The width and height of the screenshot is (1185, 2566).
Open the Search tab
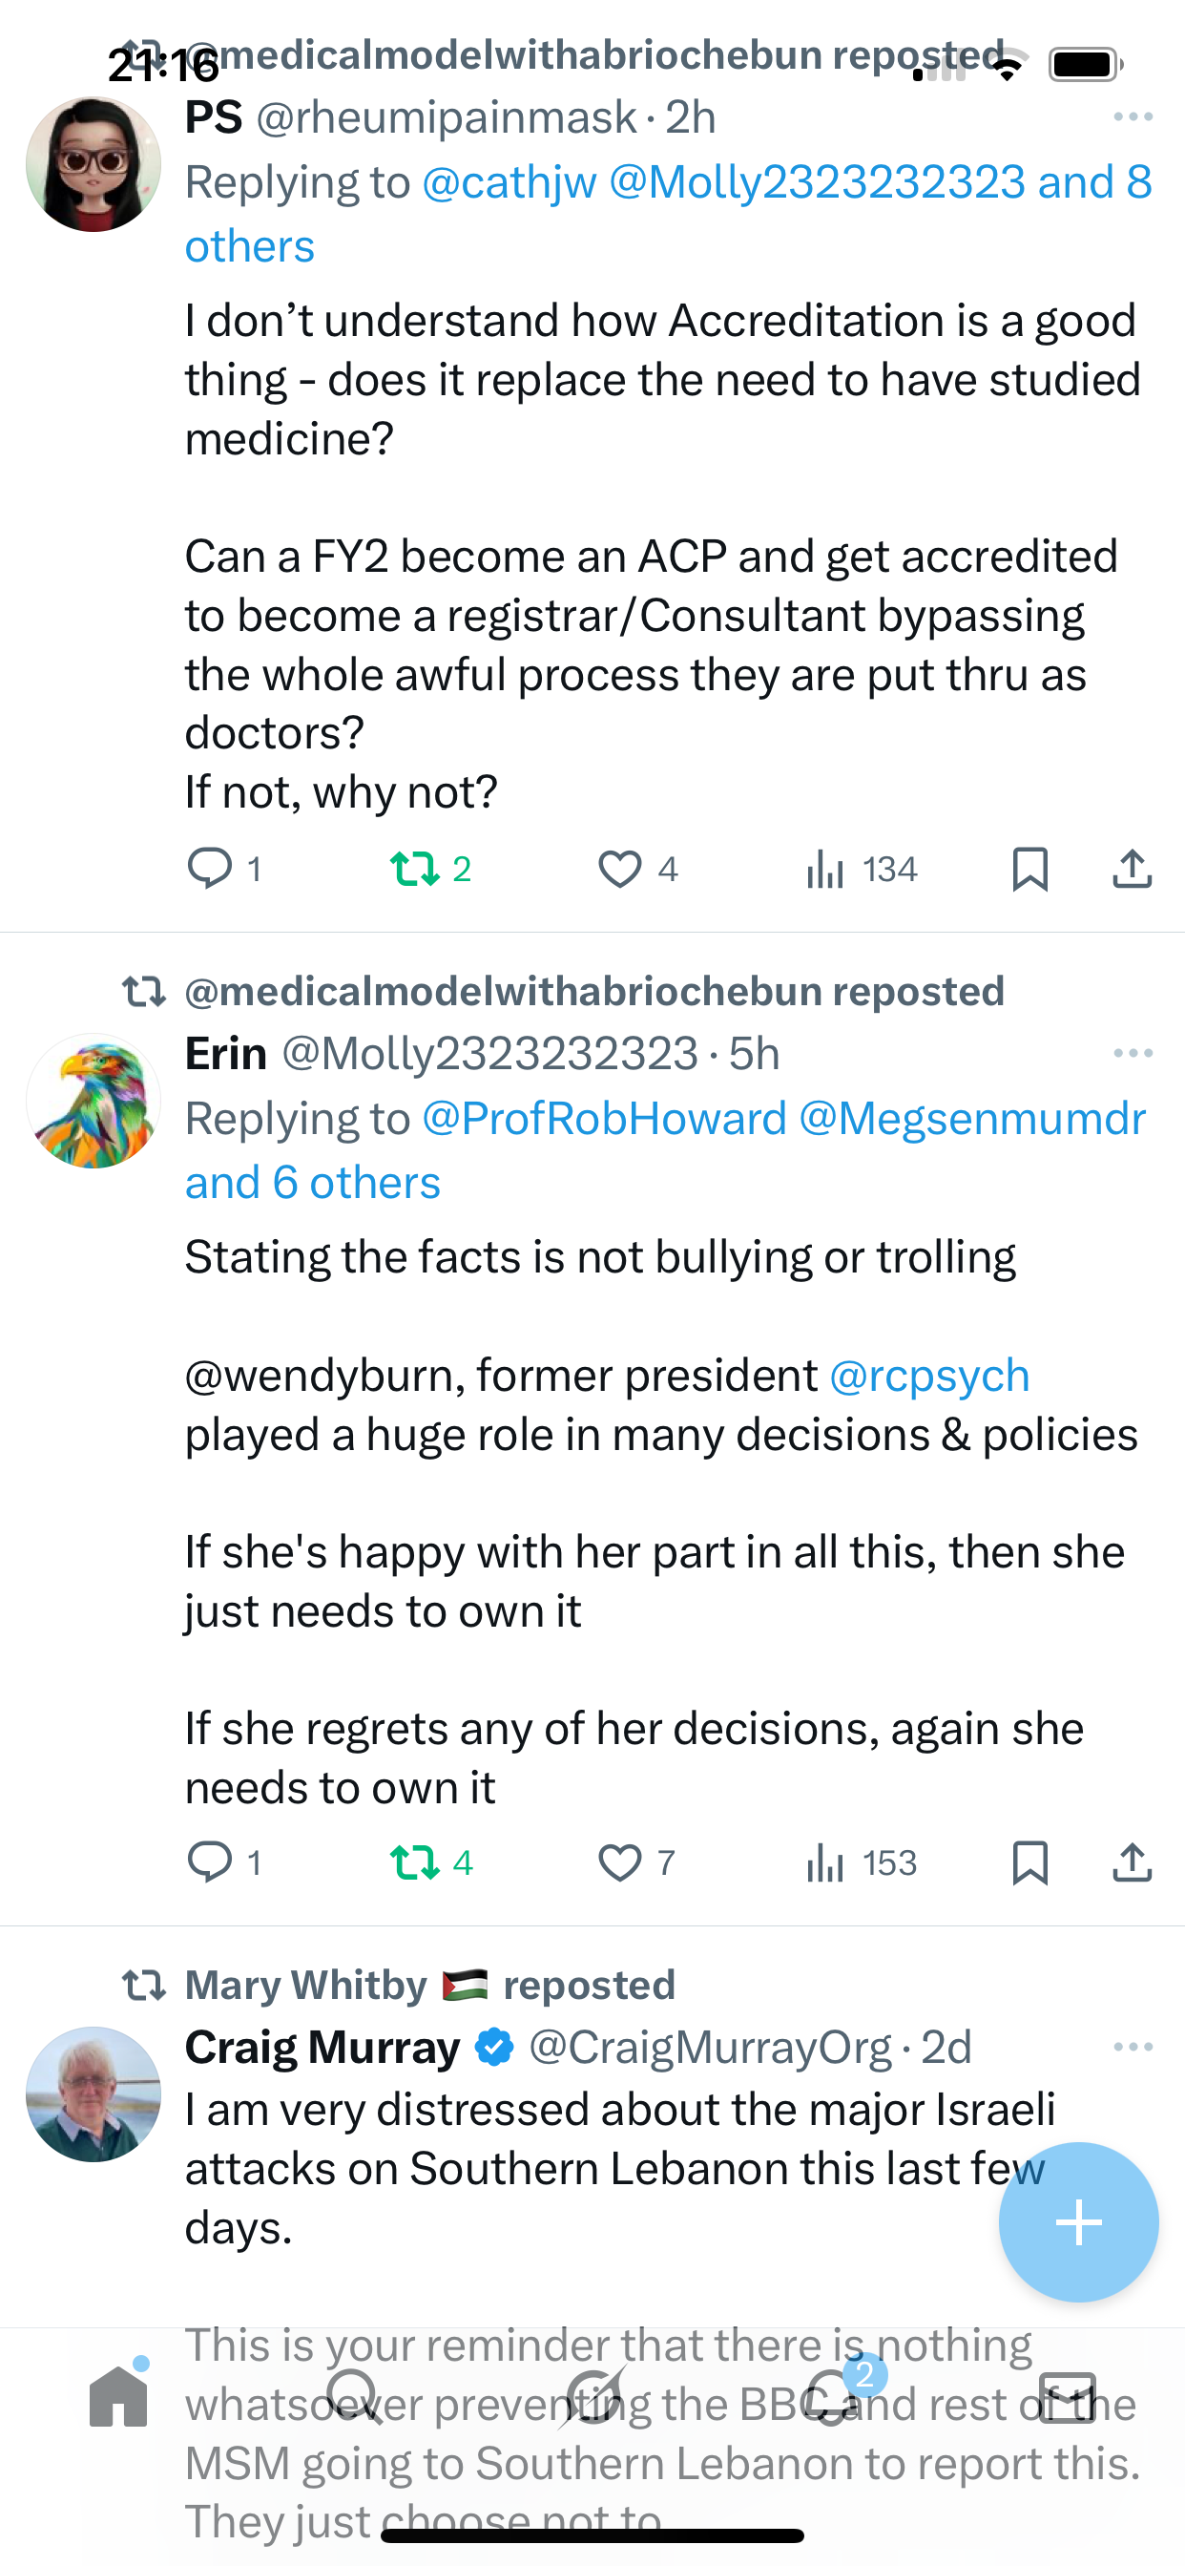354,2397
